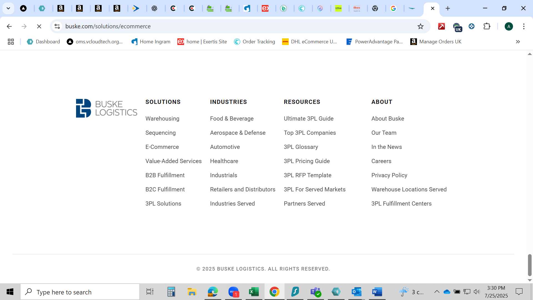533x300 pixels.
Task: Bookmark this page with star icon
Action: (421, 26)
